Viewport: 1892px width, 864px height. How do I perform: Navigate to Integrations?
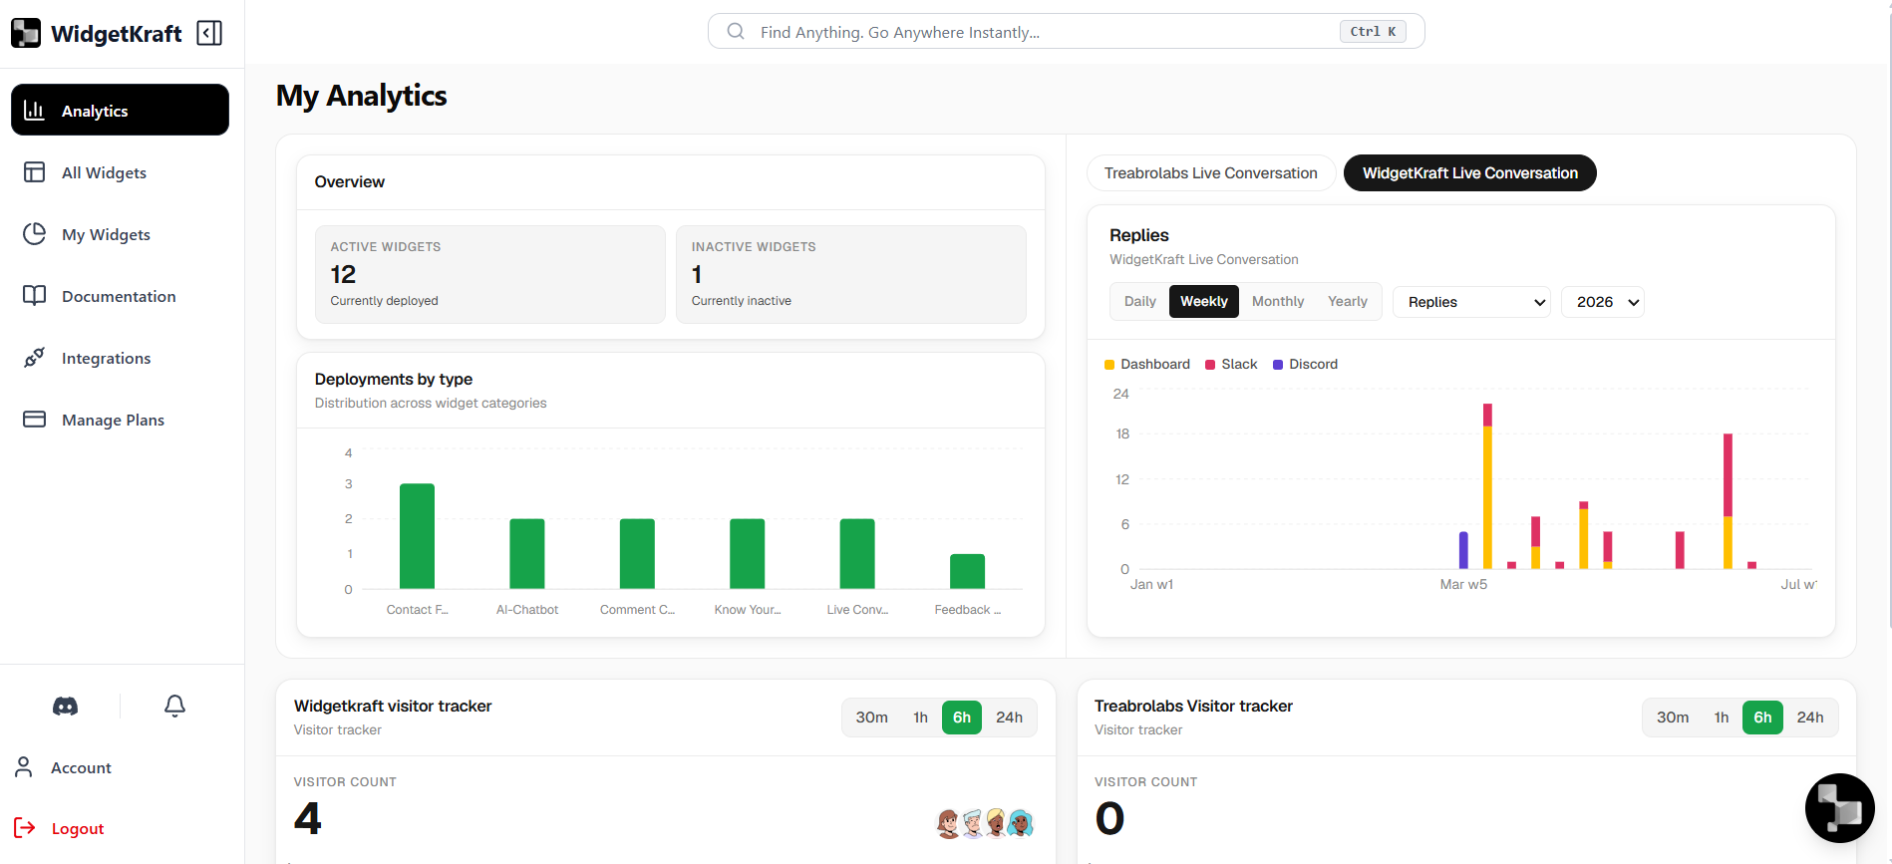pos(120,358)
